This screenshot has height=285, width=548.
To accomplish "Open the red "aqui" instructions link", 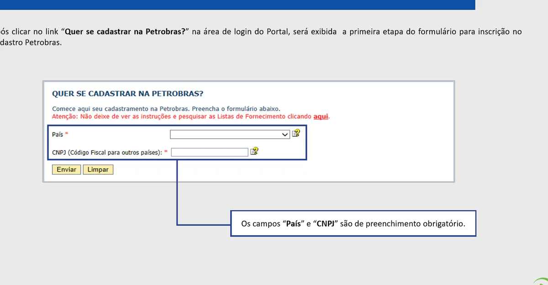I will pos(321,116).
